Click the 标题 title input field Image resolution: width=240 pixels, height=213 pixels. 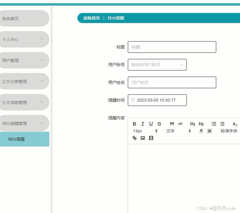click(172, 47)
